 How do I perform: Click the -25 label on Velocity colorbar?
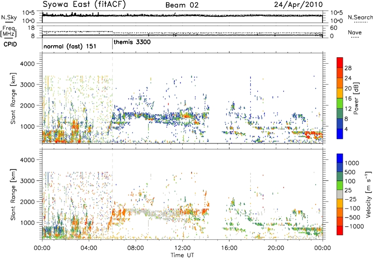[350, 199]
